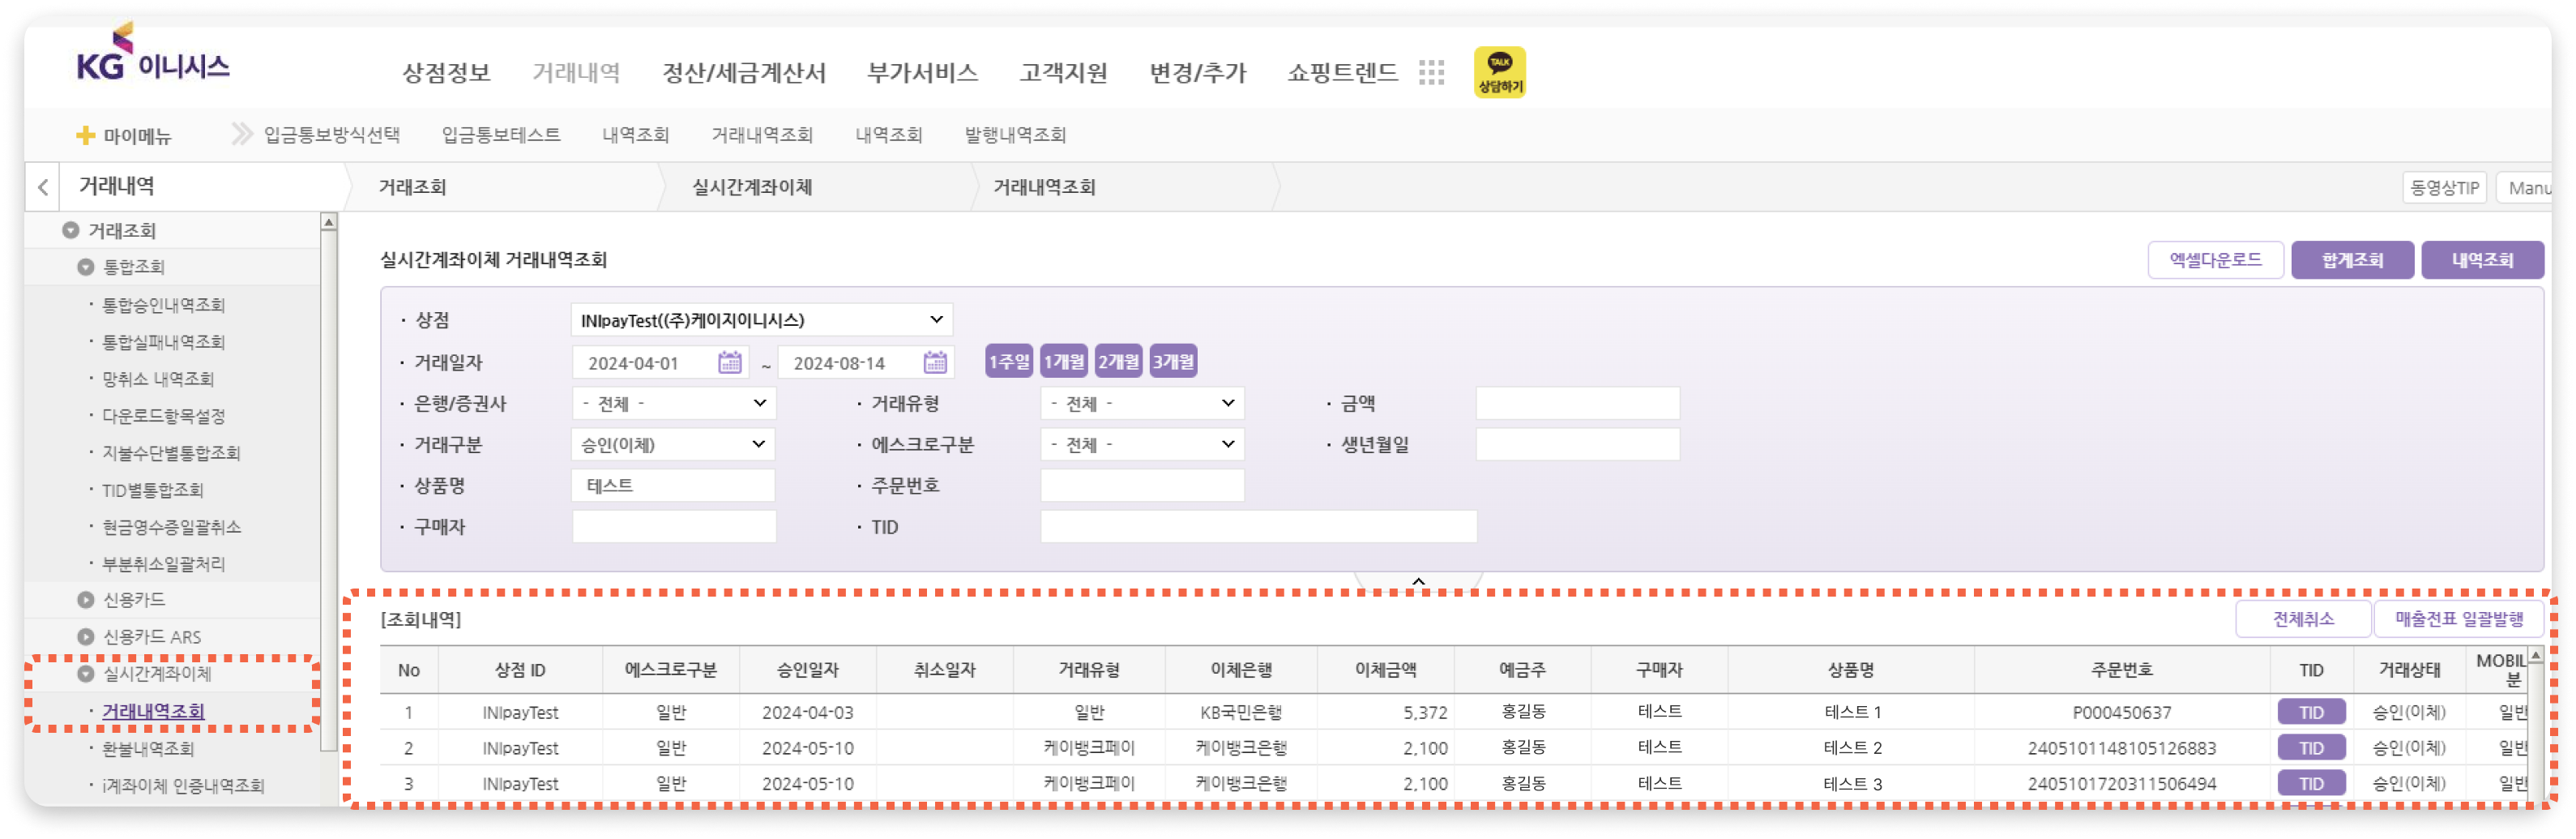This screenshot has width=2576, height=839.
Task: Click the 금액 input field
Action: point(1578,404)
